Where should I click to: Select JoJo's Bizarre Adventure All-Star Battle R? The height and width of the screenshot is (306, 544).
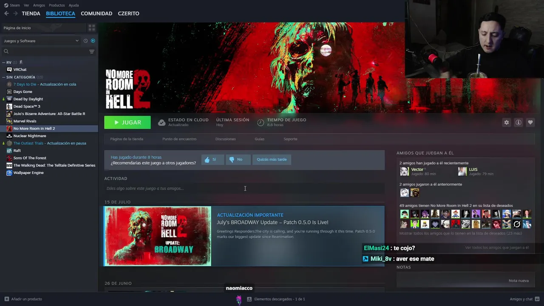(49, 114)
